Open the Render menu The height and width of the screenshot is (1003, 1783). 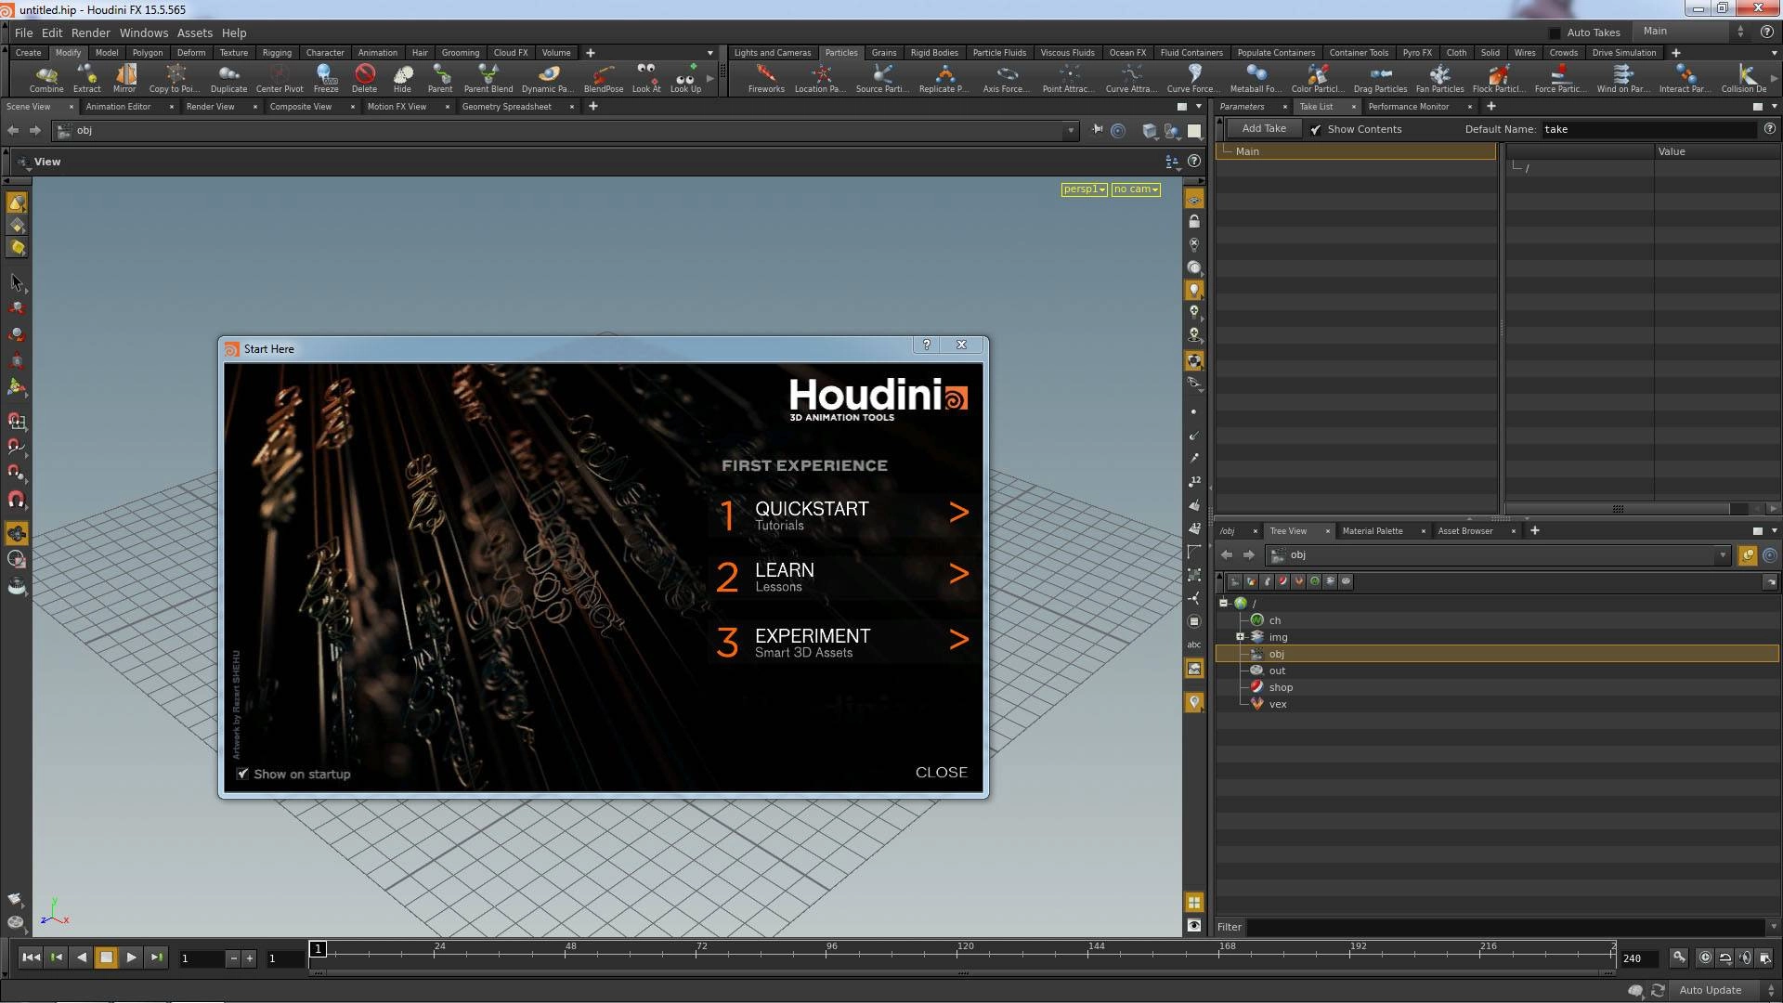click(91, 33)
